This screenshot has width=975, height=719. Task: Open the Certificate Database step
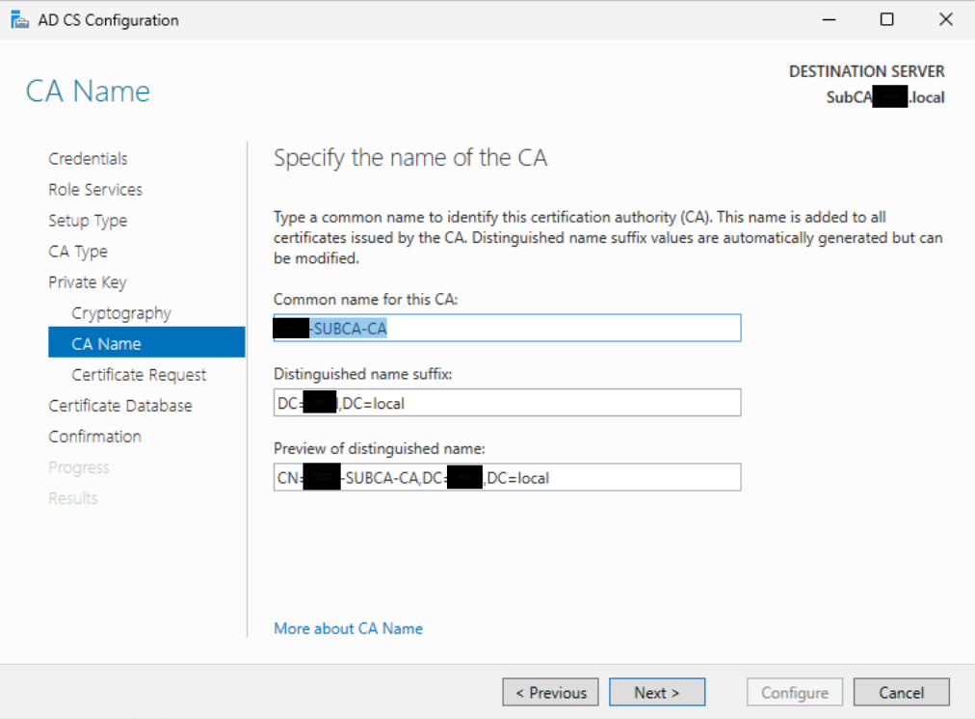[x=120, y=406]
